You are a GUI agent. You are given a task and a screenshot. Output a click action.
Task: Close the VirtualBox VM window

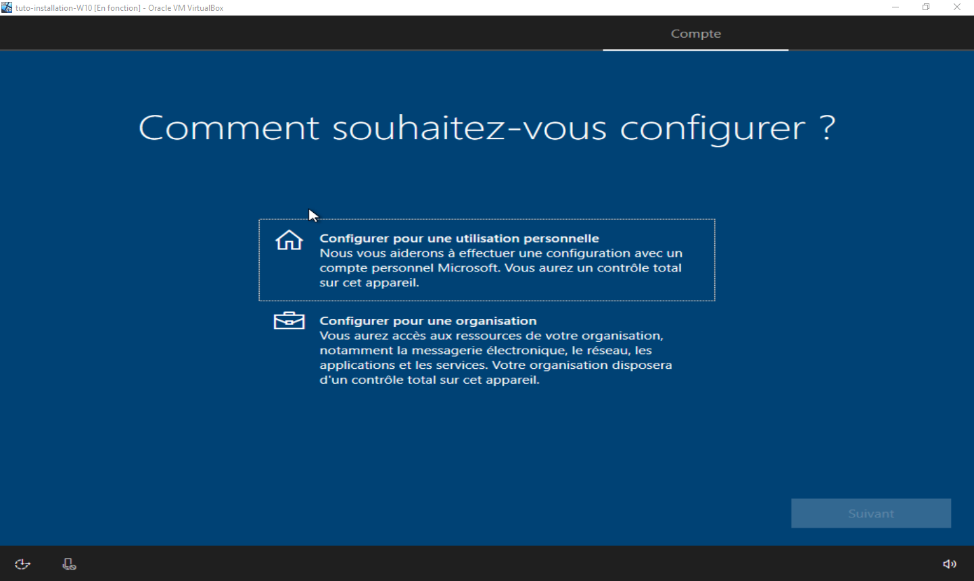point(957,7)
